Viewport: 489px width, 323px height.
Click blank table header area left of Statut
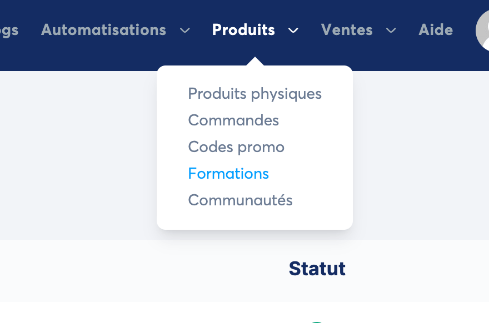141,270
